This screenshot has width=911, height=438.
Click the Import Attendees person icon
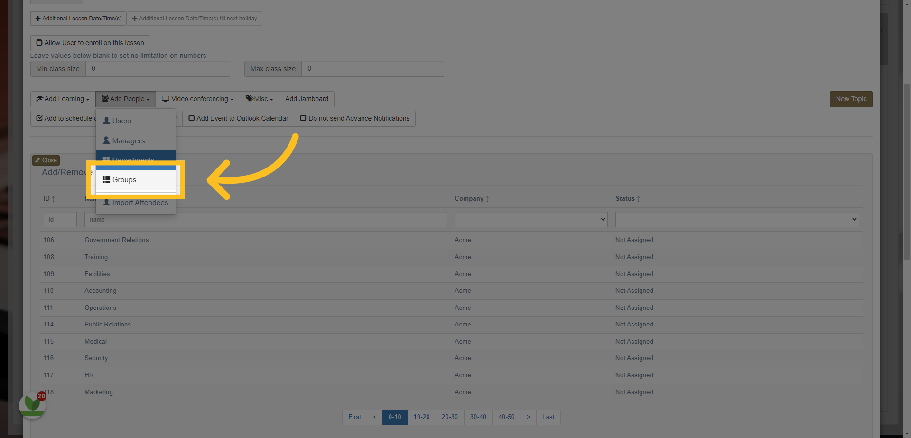point(107,202)
